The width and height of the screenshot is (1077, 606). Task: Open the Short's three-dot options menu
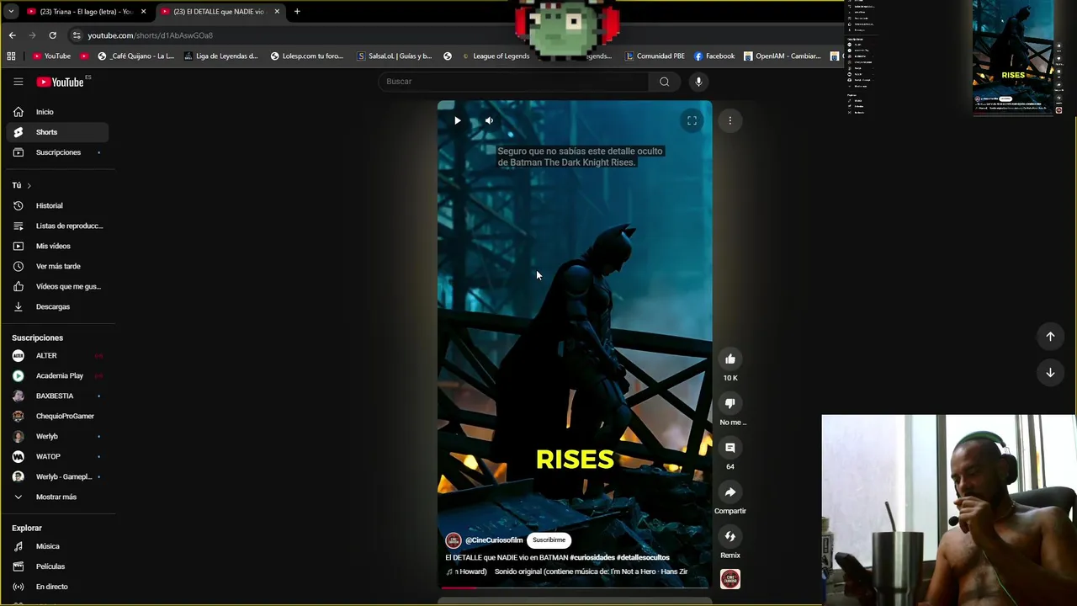(x=730, y=120)
